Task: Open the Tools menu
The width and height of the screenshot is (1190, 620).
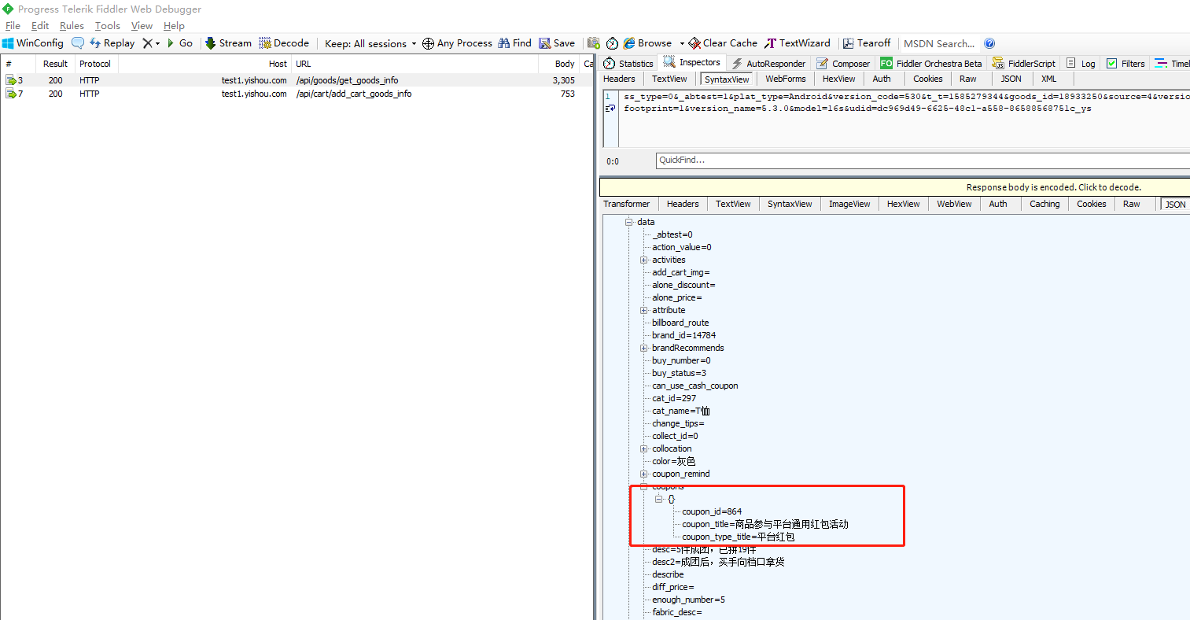Action: coord(108,26)
